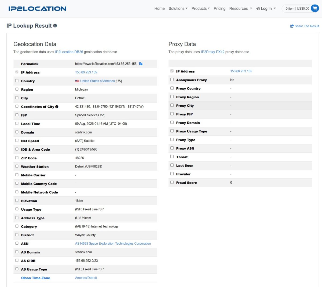Click the IP2Location logo
The image size is (322, 287).
tap(37, 9)
